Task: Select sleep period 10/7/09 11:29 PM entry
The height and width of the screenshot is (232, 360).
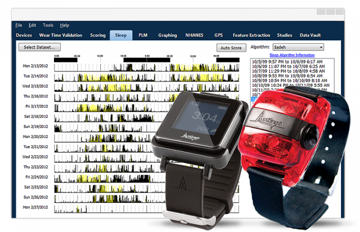Action: coord(288,71)
